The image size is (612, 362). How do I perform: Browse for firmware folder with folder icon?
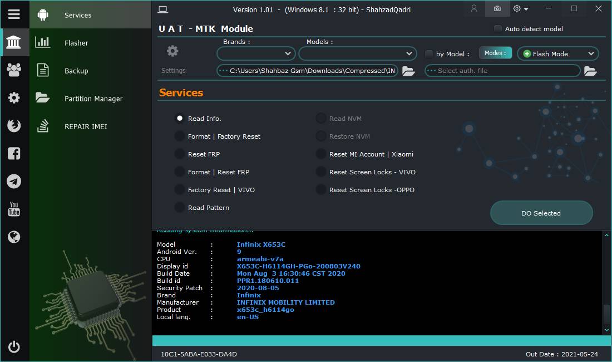(x=408, y=71)
